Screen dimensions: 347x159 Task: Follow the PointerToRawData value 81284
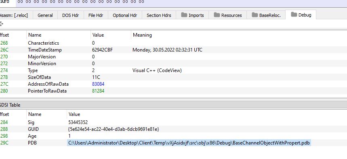pyautogui.click(x=98, y=91)
